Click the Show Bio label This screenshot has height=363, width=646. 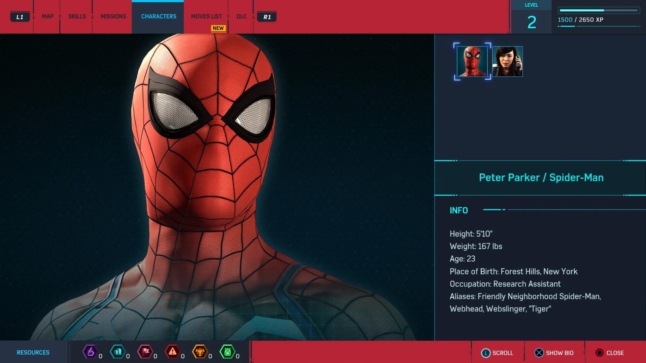coord(559,353)
